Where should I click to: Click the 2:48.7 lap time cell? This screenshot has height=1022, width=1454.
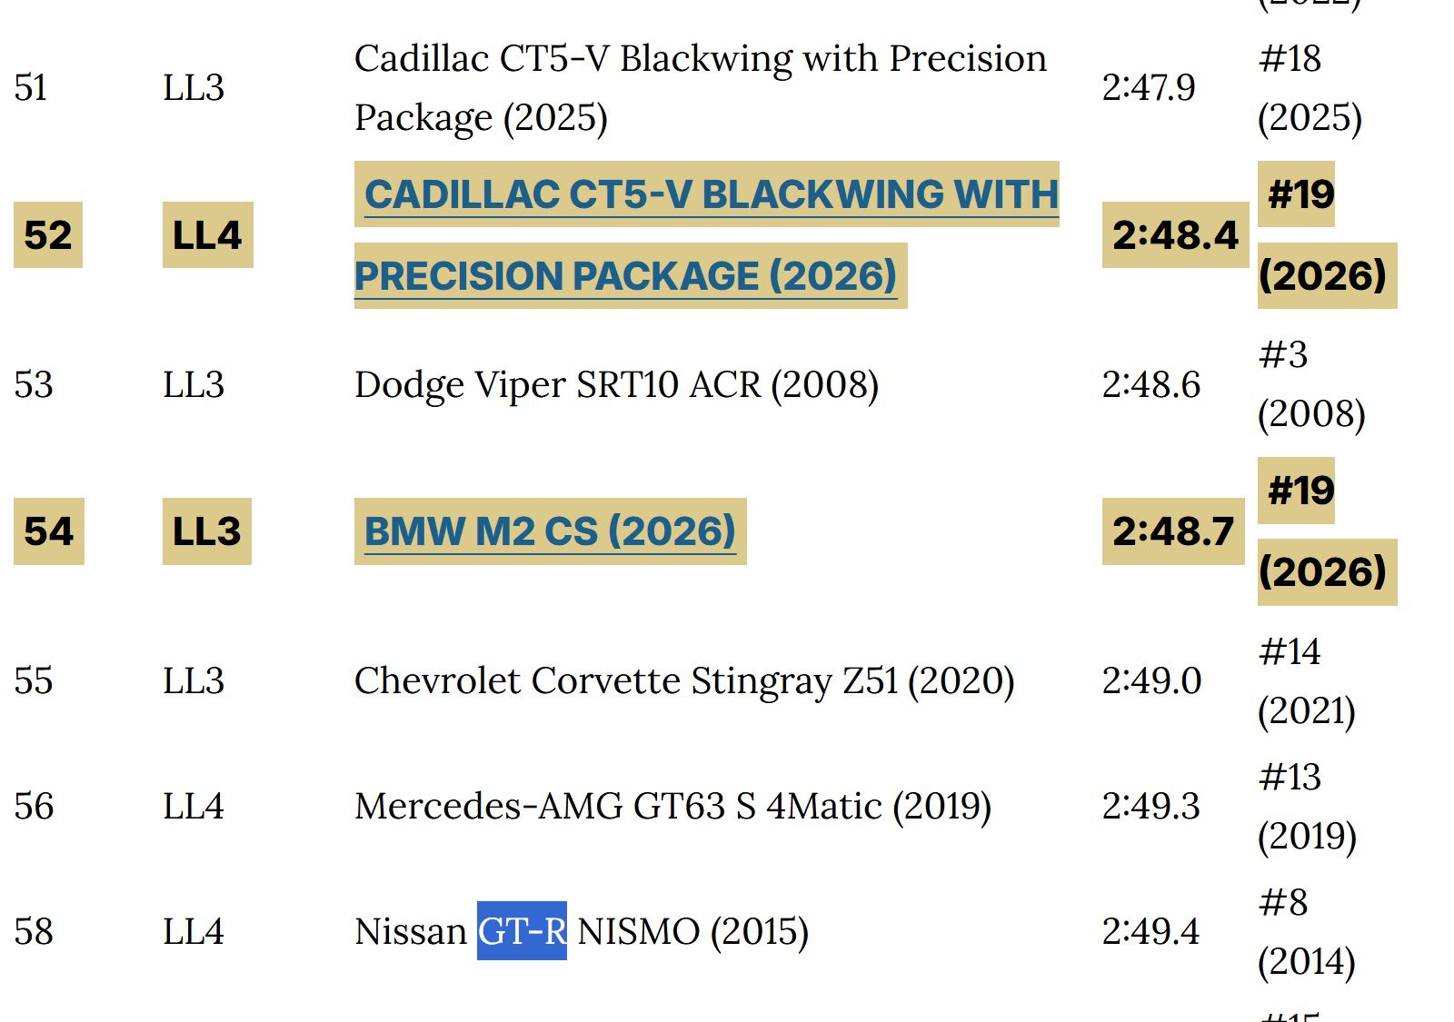[x=1173, y=531]
